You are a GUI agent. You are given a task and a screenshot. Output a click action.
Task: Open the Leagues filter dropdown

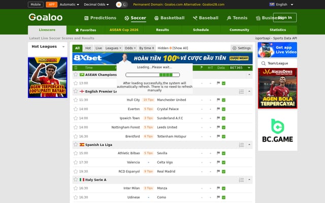click(x=113, y=48)
